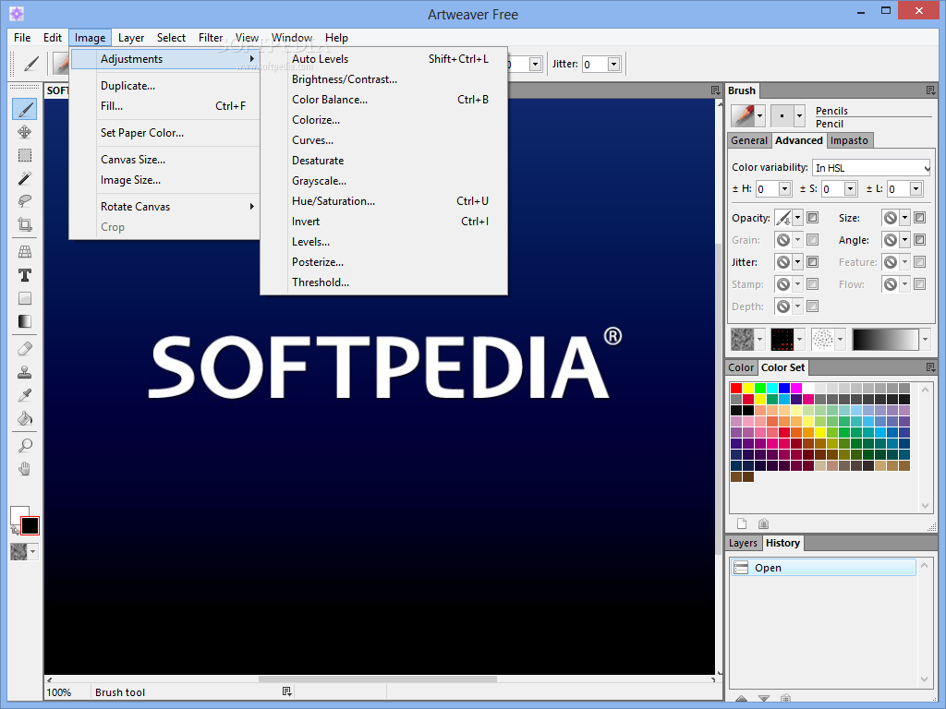Select the Hand pan tool
Viewport: 946px width, 709px height.
click(x=25, y=469)
